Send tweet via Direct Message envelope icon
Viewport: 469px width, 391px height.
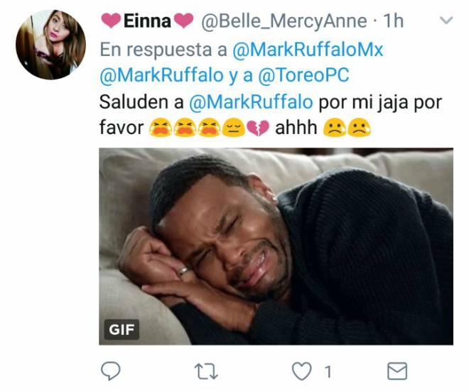point(397,370)
